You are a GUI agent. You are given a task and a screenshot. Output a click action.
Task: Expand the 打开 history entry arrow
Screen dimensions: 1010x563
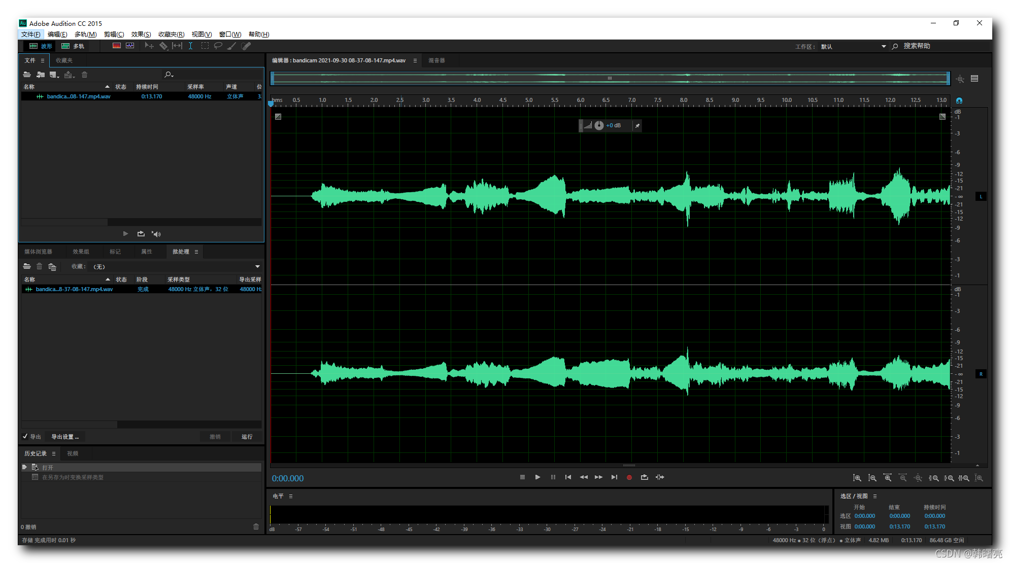pos(24,467)
